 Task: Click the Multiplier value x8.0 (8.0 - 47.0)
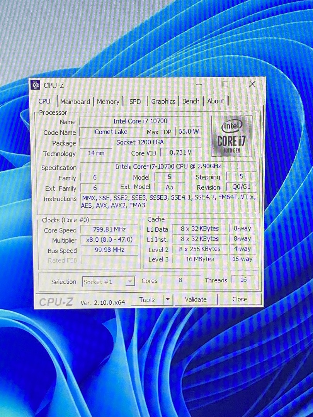point(109,240)
